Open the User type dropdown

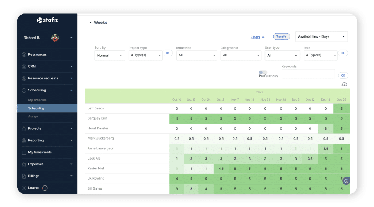tap(282, 55)
